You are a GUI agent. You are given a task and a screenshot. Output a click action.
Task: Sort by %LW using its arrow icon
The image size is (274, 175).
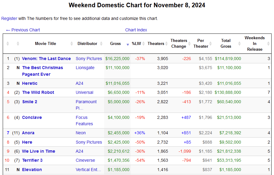pos(144,44)
